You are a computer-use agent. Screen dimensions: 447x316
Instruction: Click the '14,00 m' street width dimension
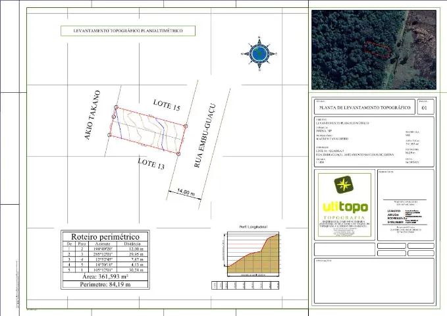186,192
